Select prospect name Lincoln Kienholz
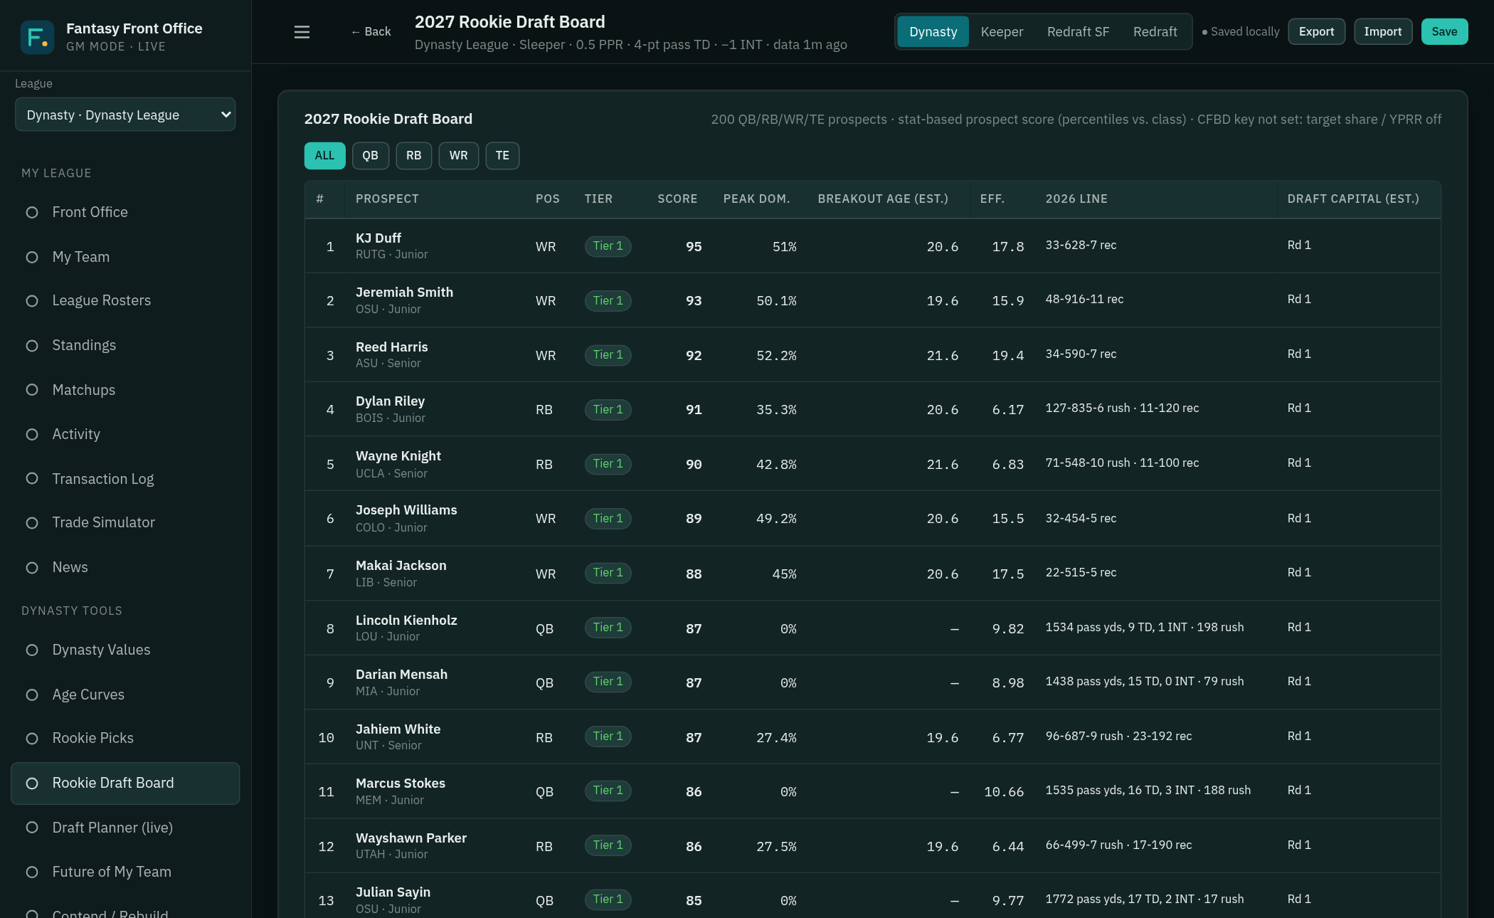Image resolution: width=1494 pixels, height=918 pixels. (x=406, y=621)
